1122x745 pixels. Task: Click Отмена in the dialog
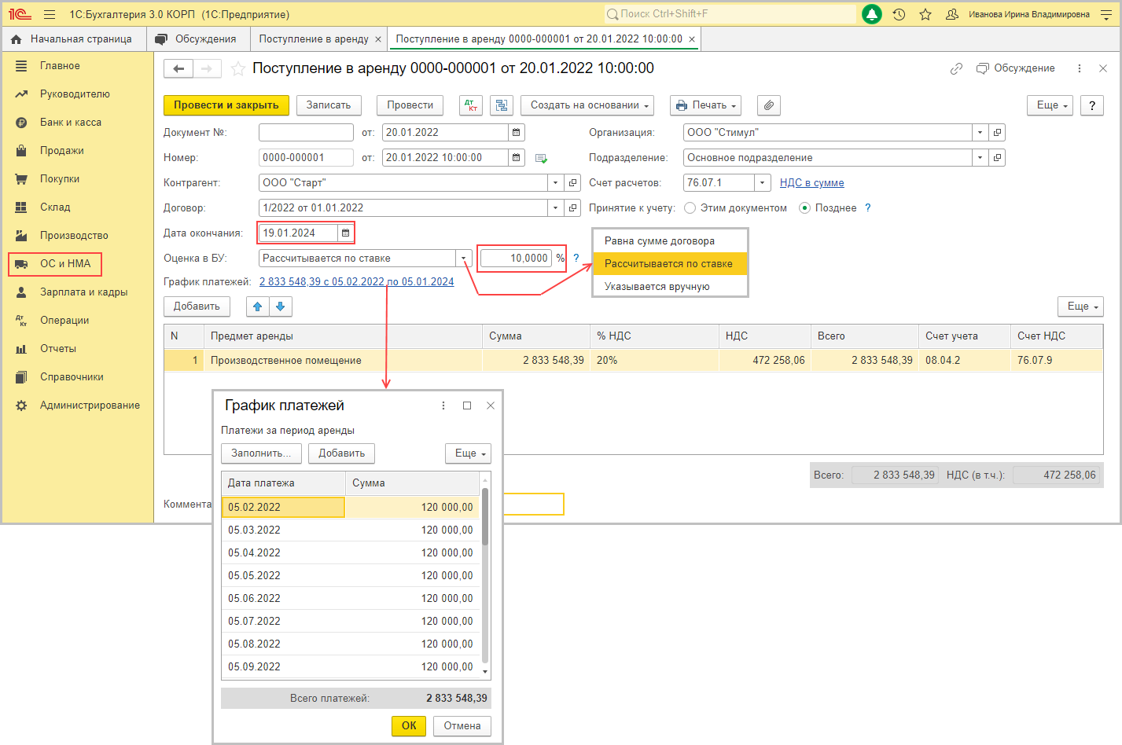click(x=462, y=726)
